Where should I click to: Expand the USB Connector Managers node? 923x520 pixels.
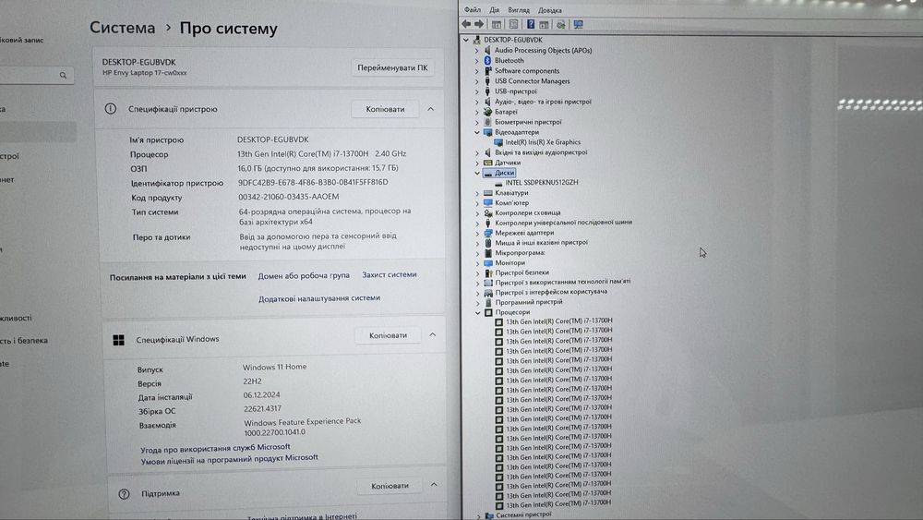coord(477,81)
